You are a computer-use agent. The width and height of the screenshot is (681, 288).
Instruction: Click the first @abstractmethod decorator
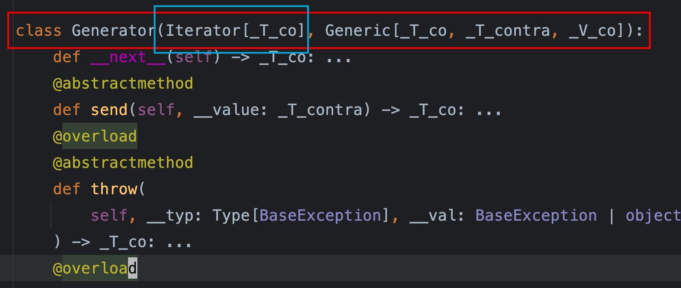123,84
